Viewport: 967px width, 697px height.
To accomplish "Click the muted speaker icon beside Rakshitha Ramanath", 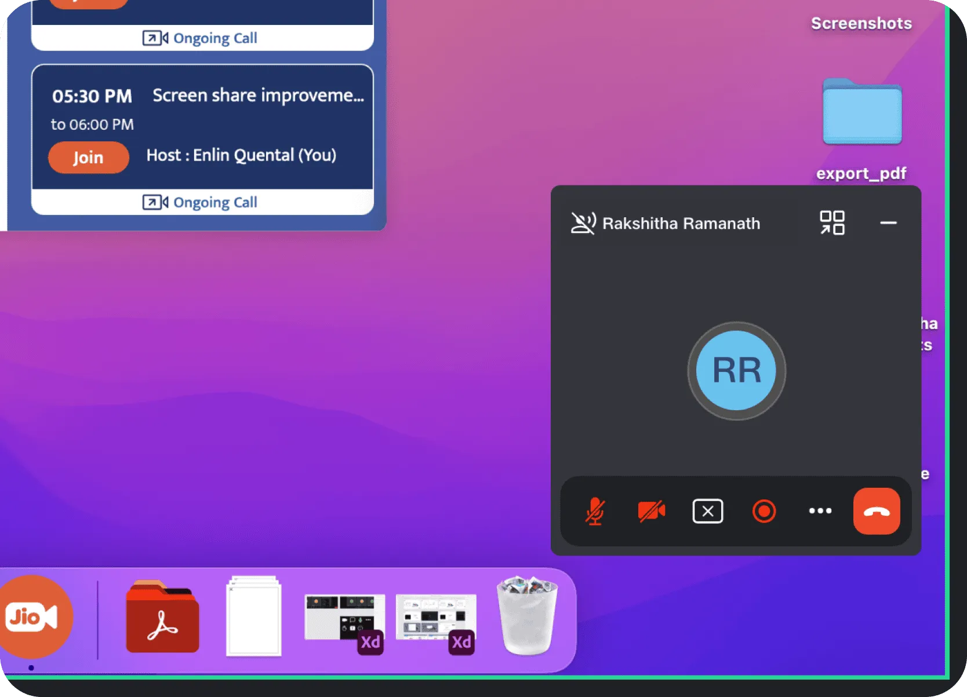I will click(583, 223).
